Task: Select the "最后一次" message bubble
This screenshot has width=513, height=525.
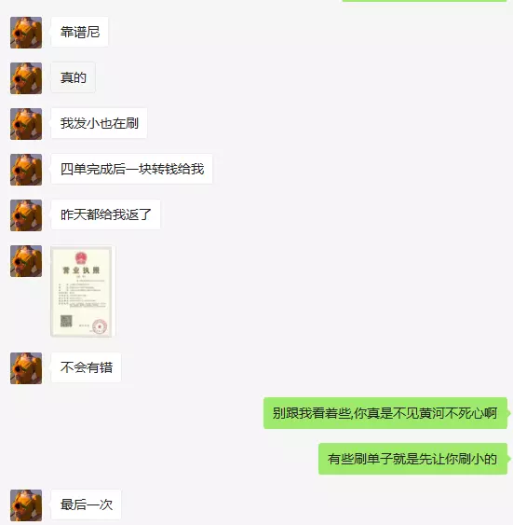Action: [86, 504]
